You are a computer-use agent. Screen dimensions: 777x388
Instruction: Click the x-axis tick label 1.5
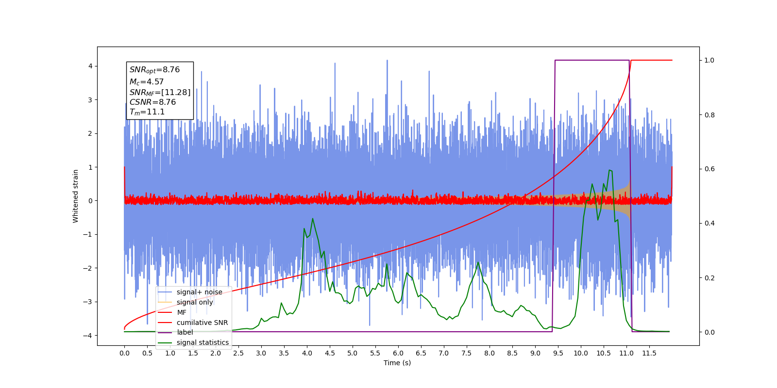tap(193, 353)
